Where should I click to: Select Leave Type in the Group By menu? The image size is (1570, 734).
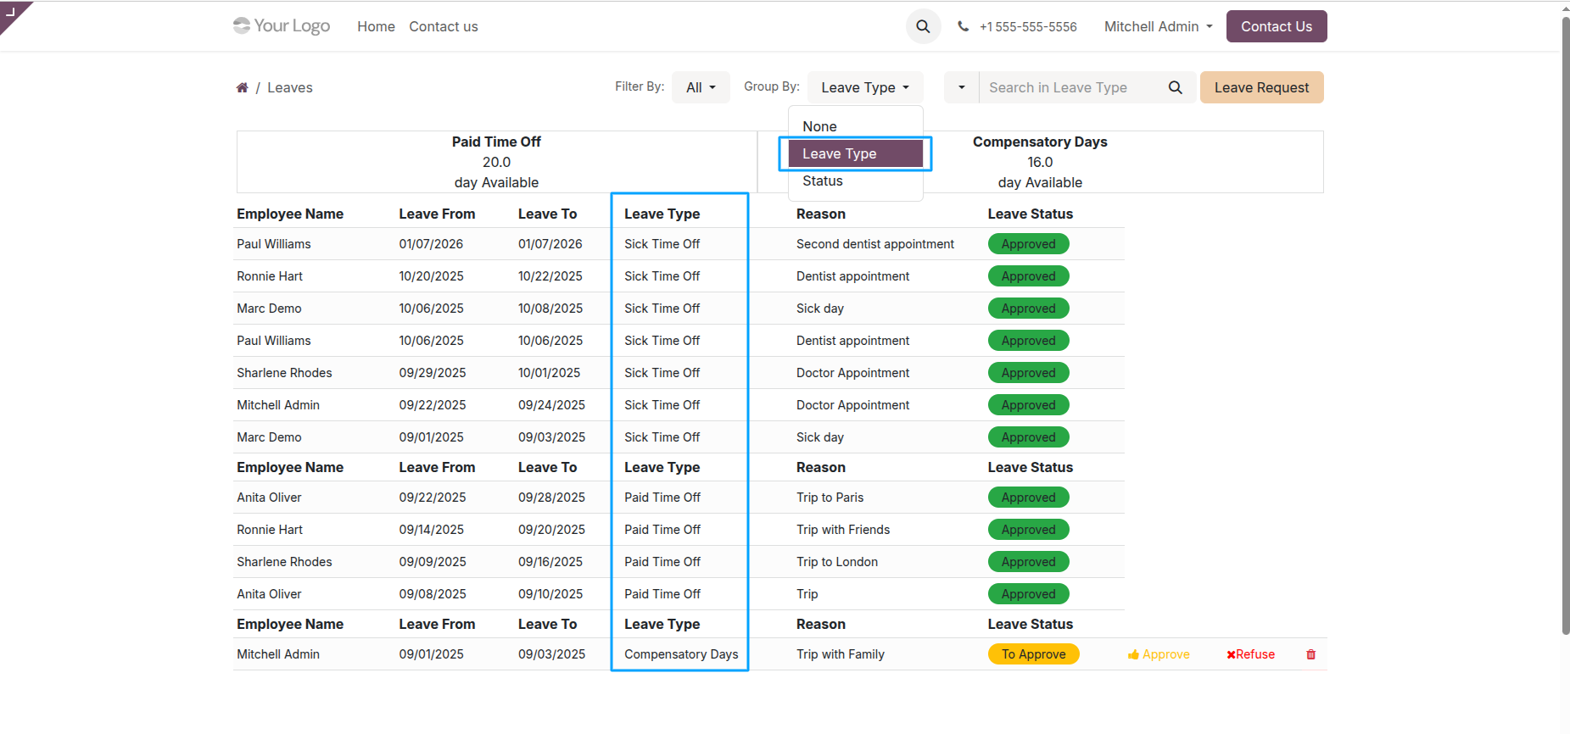856,153
